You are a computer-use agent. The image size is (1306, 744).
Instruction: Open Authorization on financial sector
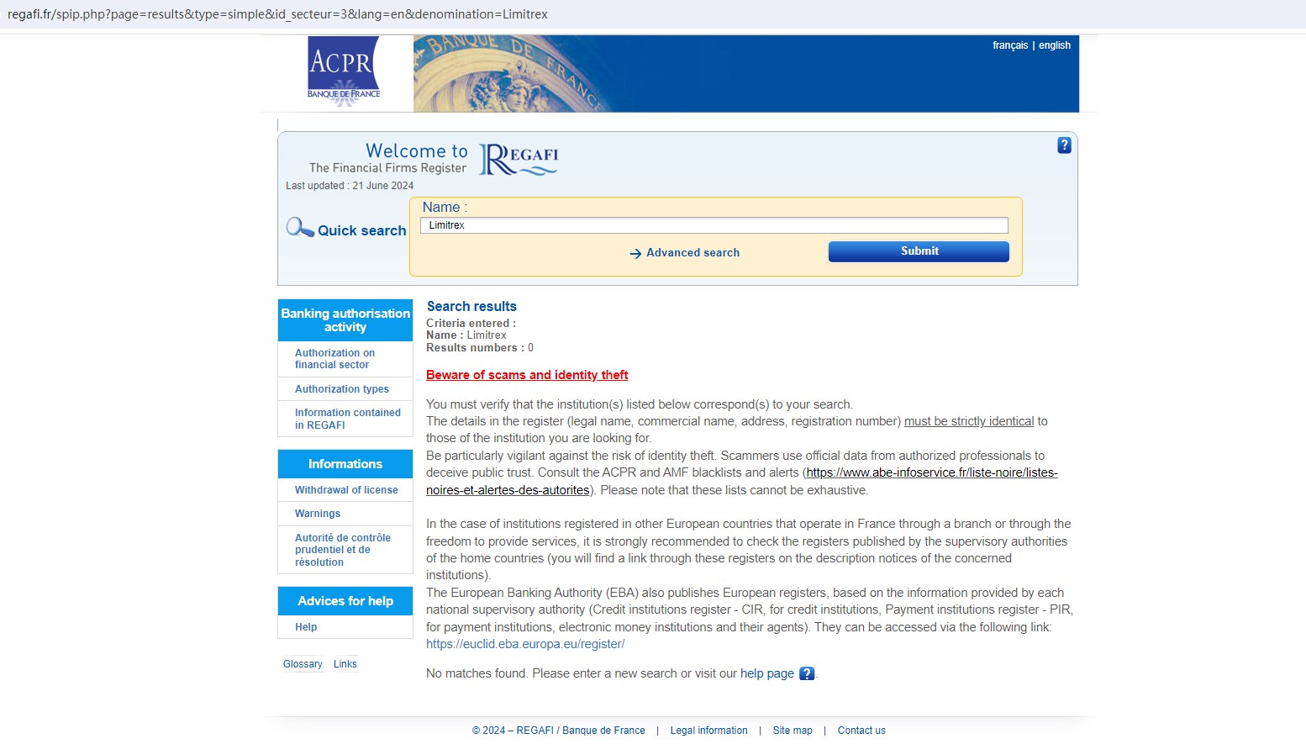click(334, 359)
